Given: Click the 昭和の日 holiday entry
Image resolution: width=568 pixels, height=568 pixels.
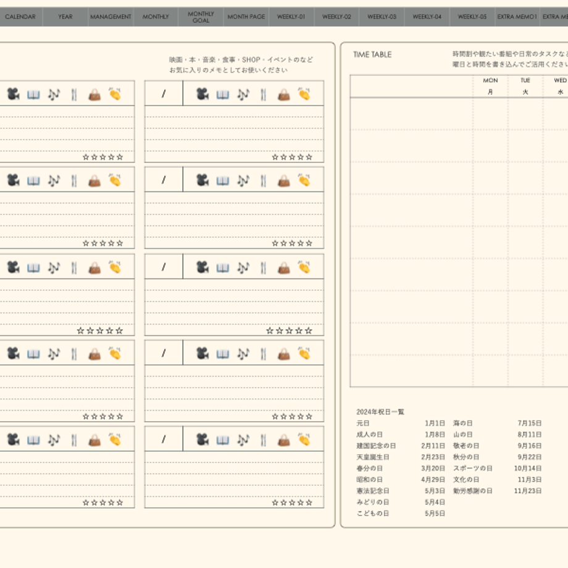Looking at the screenshot, I should point(369,480).
